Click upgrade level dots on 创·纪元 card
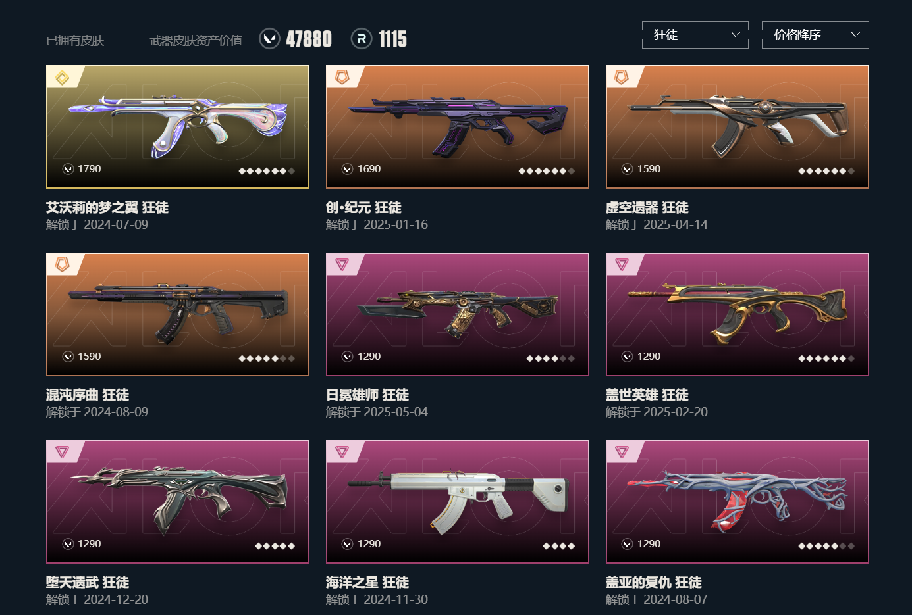This screenshot has height=615, width=912. click(x=547, y=171)
